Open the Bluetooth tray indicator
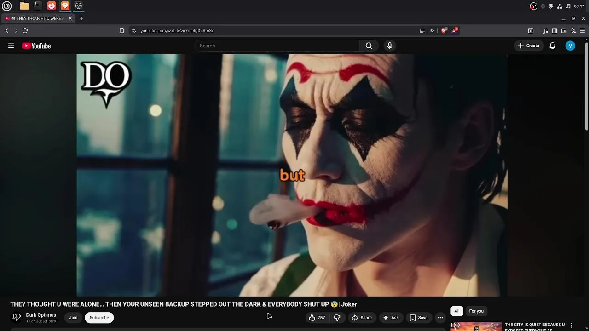 pos(543,6)
